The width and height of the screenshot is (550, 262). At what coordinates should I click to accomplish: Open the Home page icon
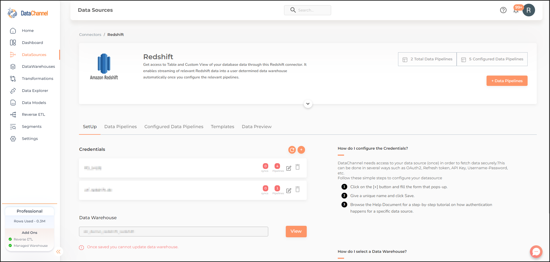[x=13, y=31]
